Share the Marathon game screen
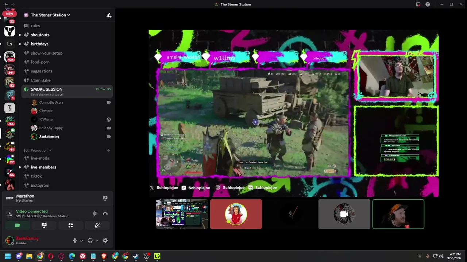 point(105,198)
